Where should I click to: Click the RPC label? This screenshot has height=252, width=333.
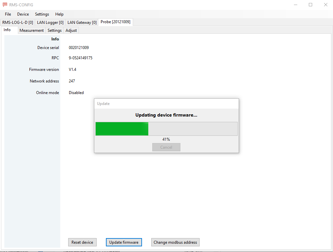coord(55,58)
